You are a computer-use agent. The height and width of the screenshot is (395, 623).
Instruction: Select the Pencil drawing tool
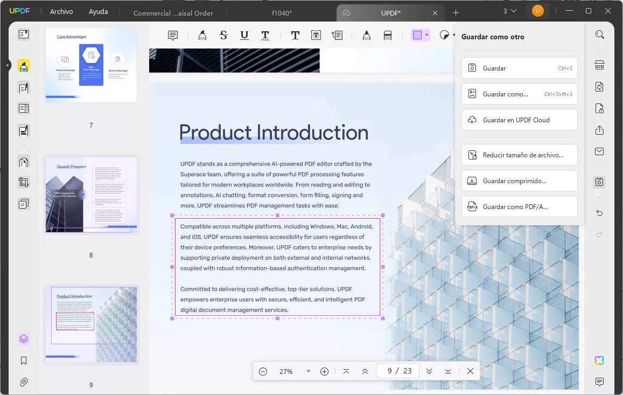click(x=367, y=34)
